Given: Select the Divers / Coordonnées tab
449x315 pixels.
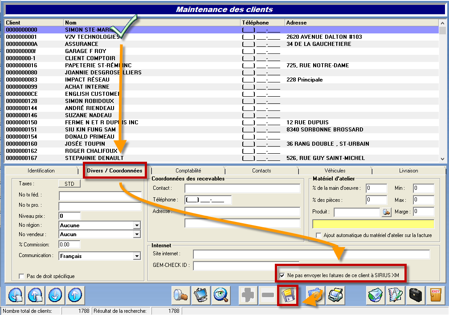Looking at the screenshot, I should coord(114,171).
